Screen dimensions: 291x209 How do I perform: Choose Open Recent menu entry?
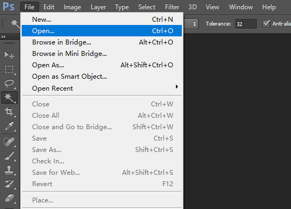(102, 88)
